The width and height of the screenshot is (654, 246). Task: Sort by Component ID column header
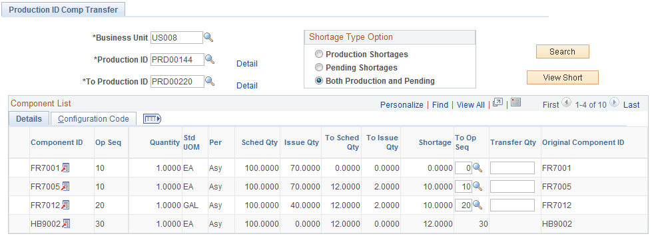tap(57, 142)
